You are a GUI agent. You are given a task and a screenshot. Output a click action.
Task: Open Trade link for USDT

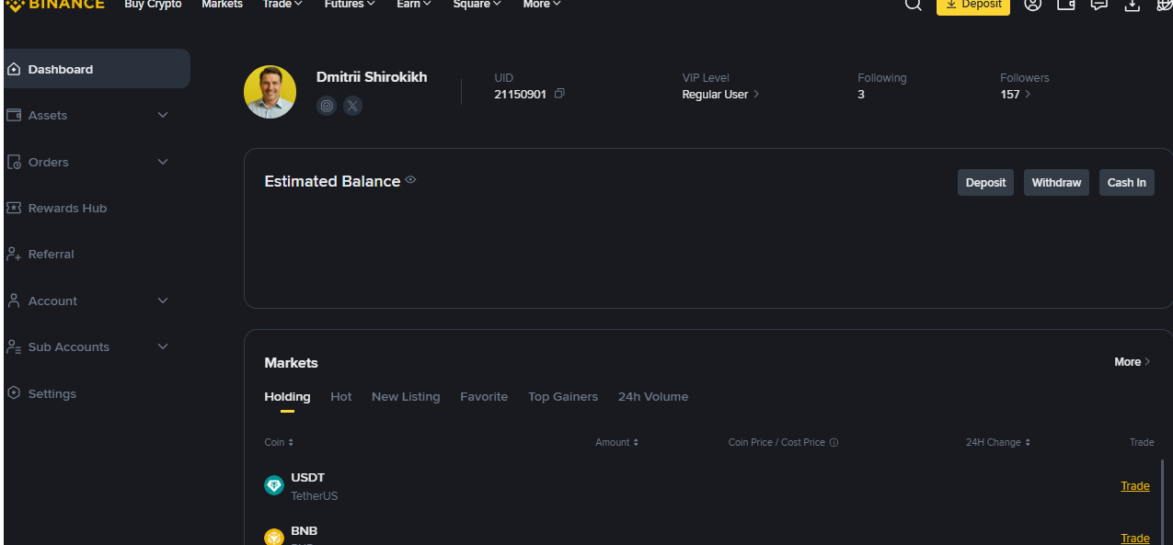coord(1134,485)
